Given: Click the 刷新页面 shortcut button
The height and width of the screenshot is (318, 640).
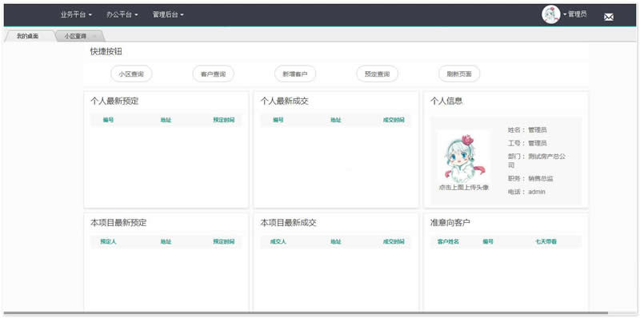Looking at the screenshot, I should click(459, 74).
